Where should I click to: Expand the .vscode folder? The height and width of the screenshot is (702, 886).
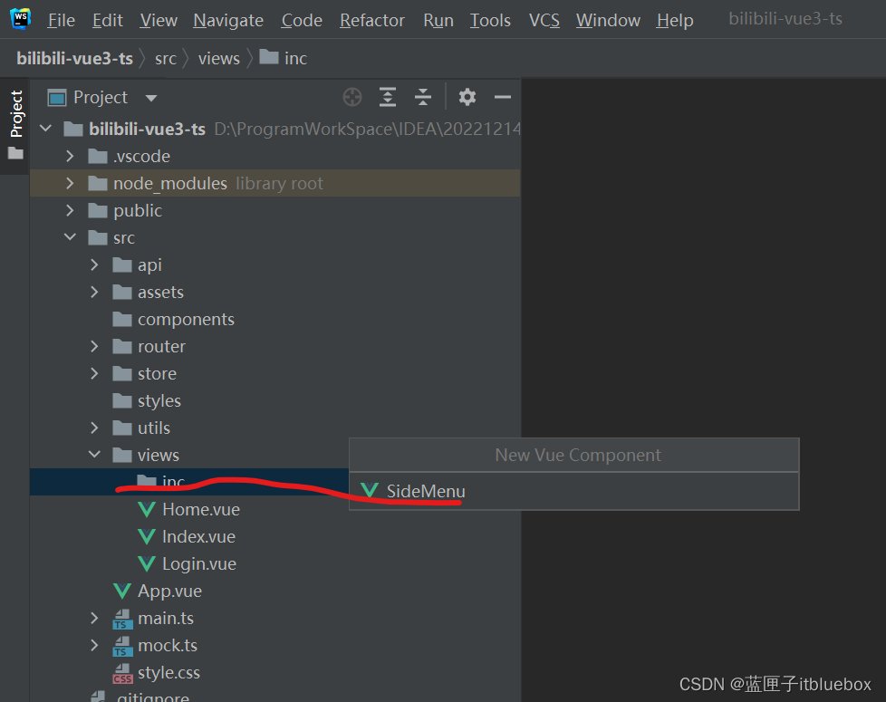70,156
